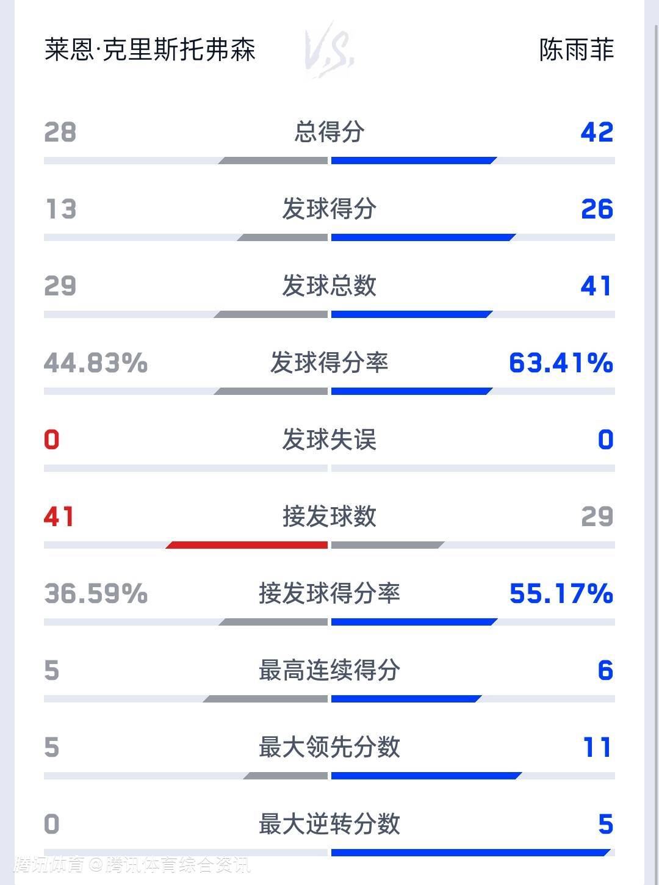Click the blue value 26 for 发球得分
This screenshot has height=885, width=659.
pos(597,209)
